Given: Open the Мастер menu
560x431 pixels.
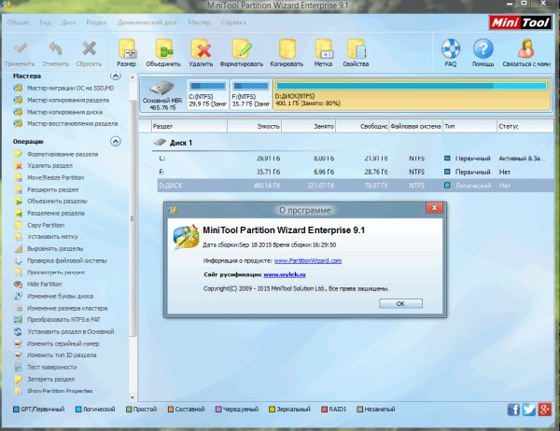Looking at the screenshot, I should tap(200, 22).
